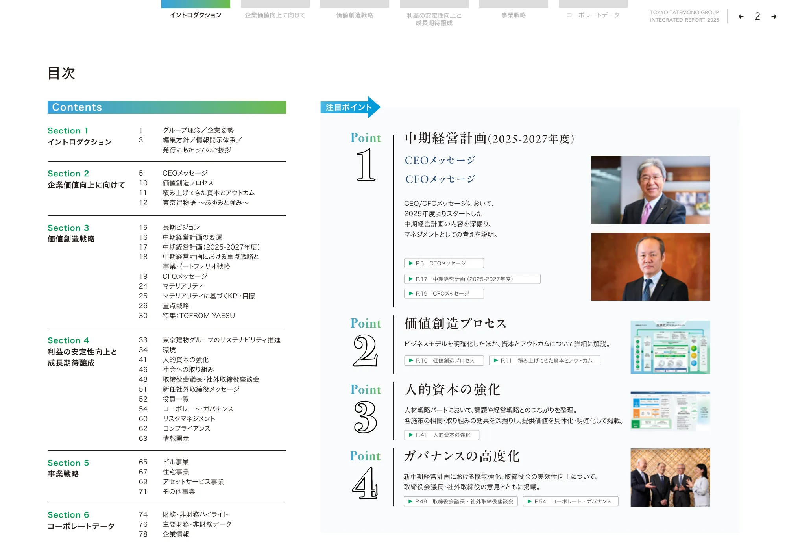Viewport: 787px width, 557px height.
Task: Click the previous page arrow icon
Action: [x=741, y=17]
